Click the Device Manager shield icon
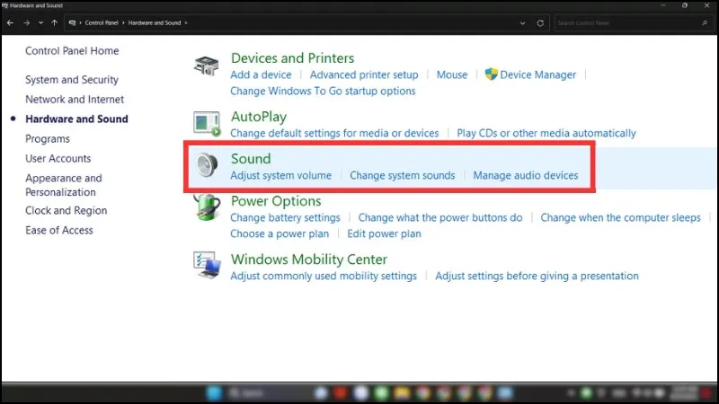 tap(492, 75)
